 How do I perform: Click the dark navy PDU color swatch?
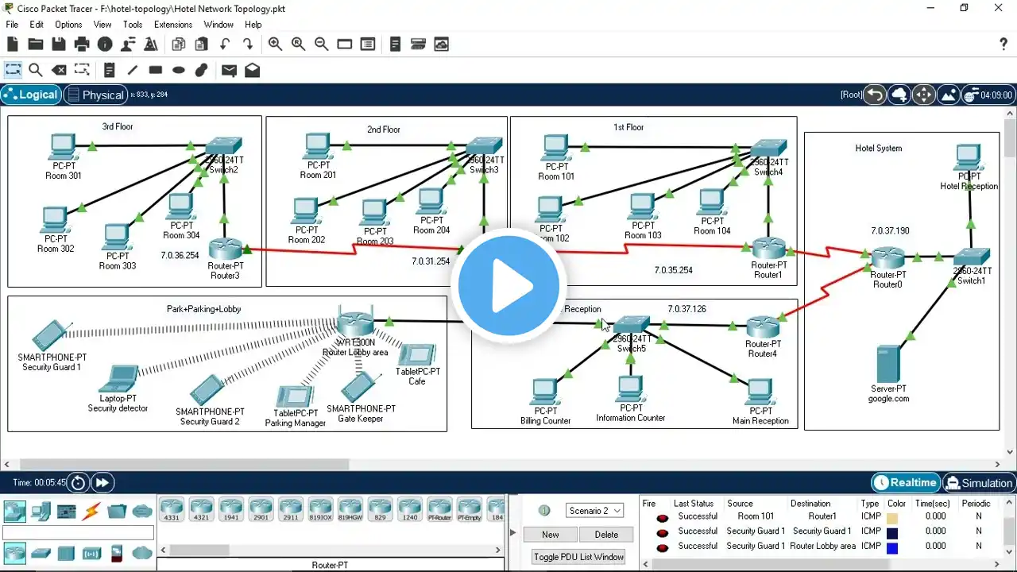[x=893, y=533]
